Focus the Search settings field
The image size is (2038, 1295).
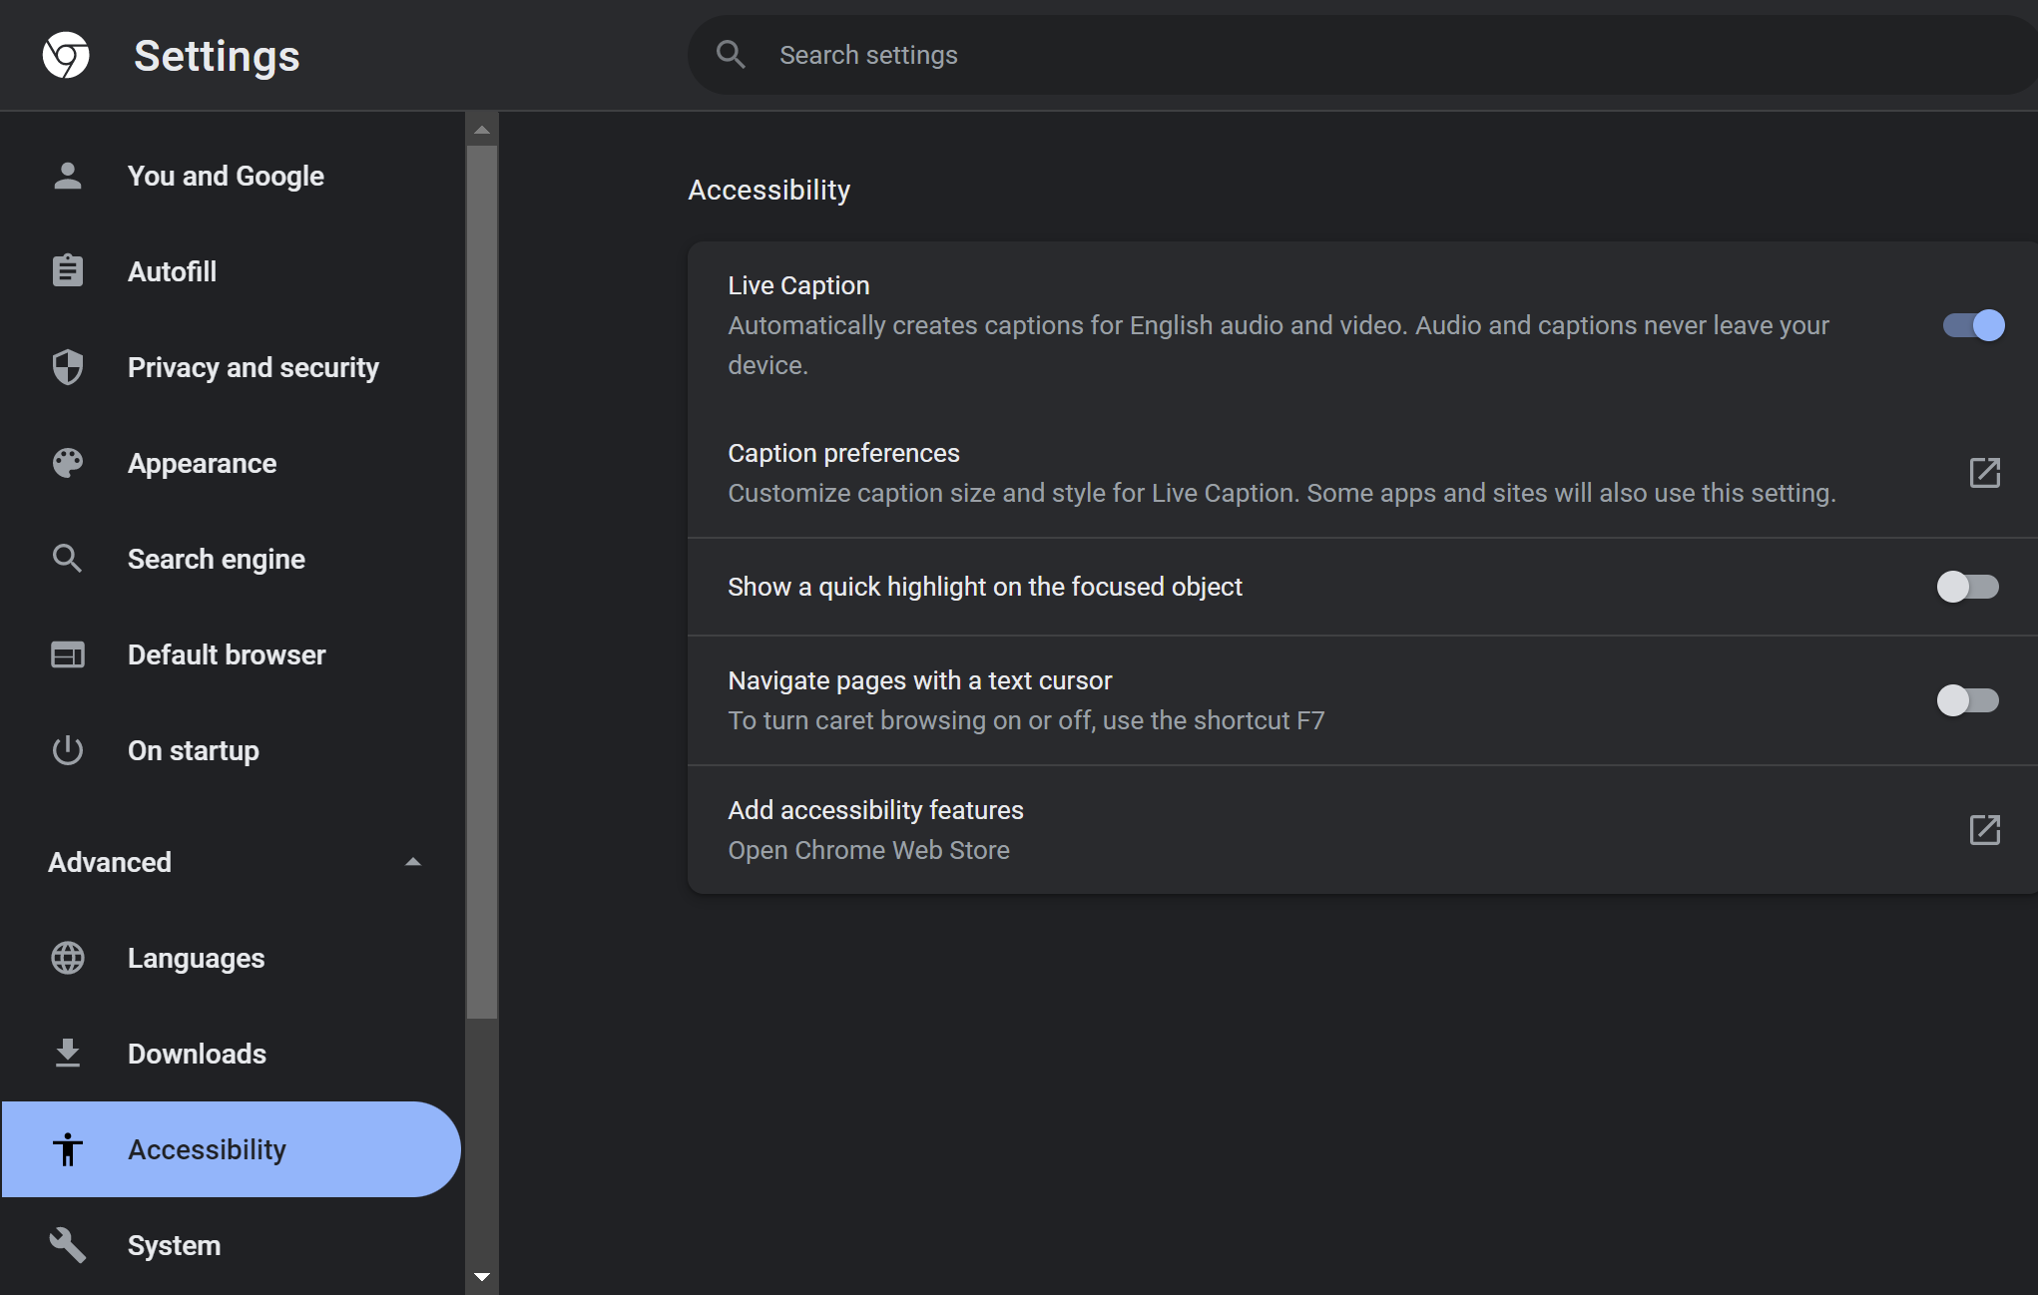(1362, 55)
